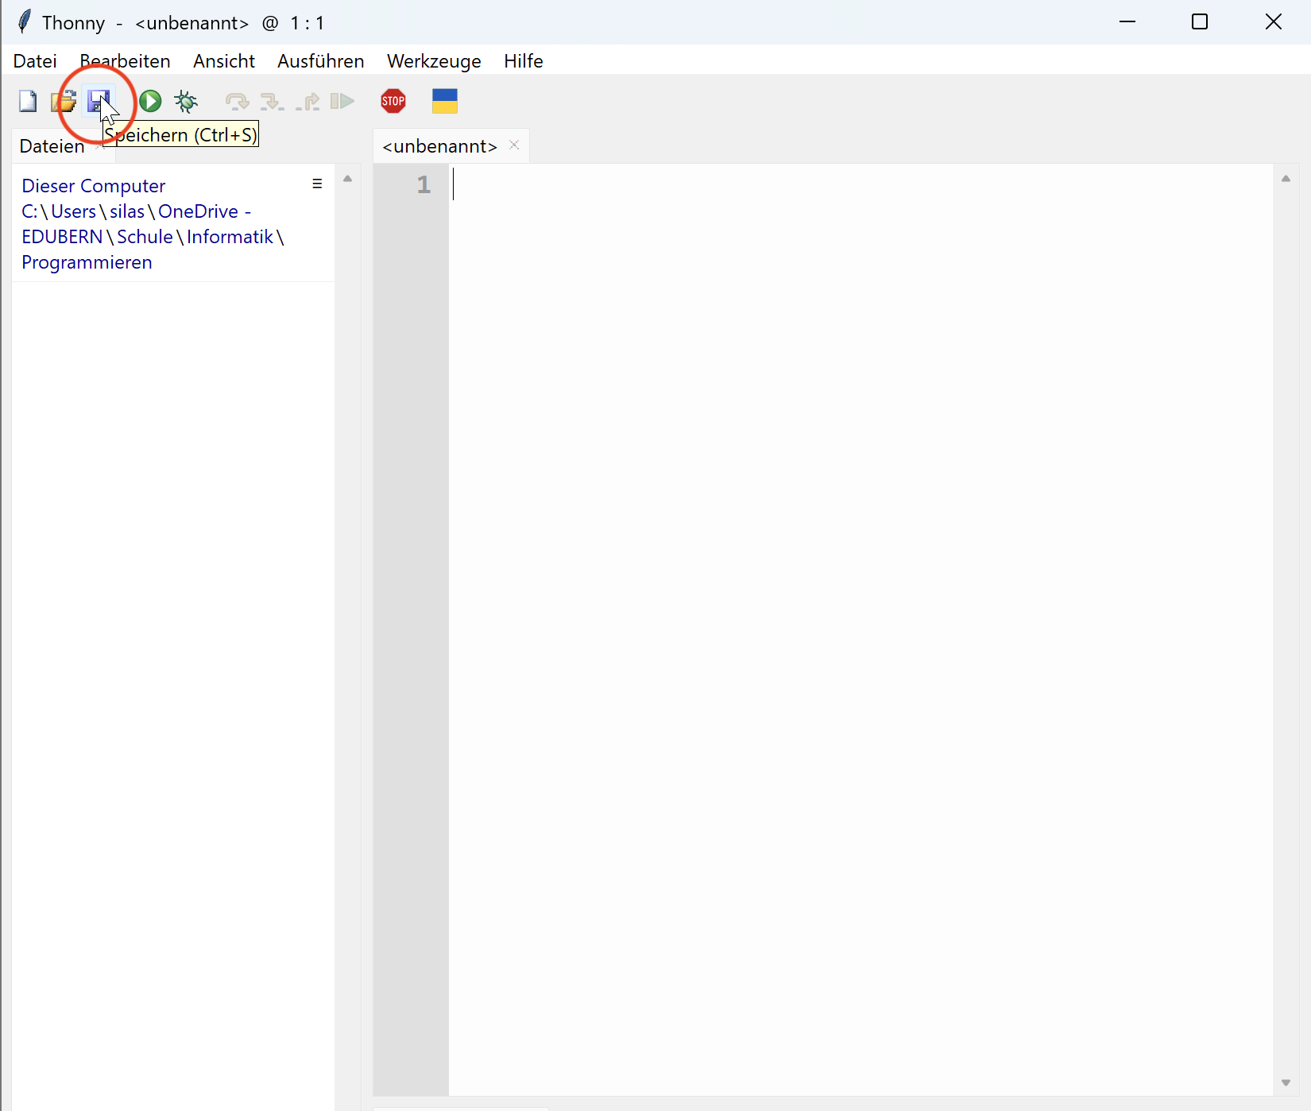Open the Hilfe menu
Screen dimensions: 1311x1111
pos(523,61)
